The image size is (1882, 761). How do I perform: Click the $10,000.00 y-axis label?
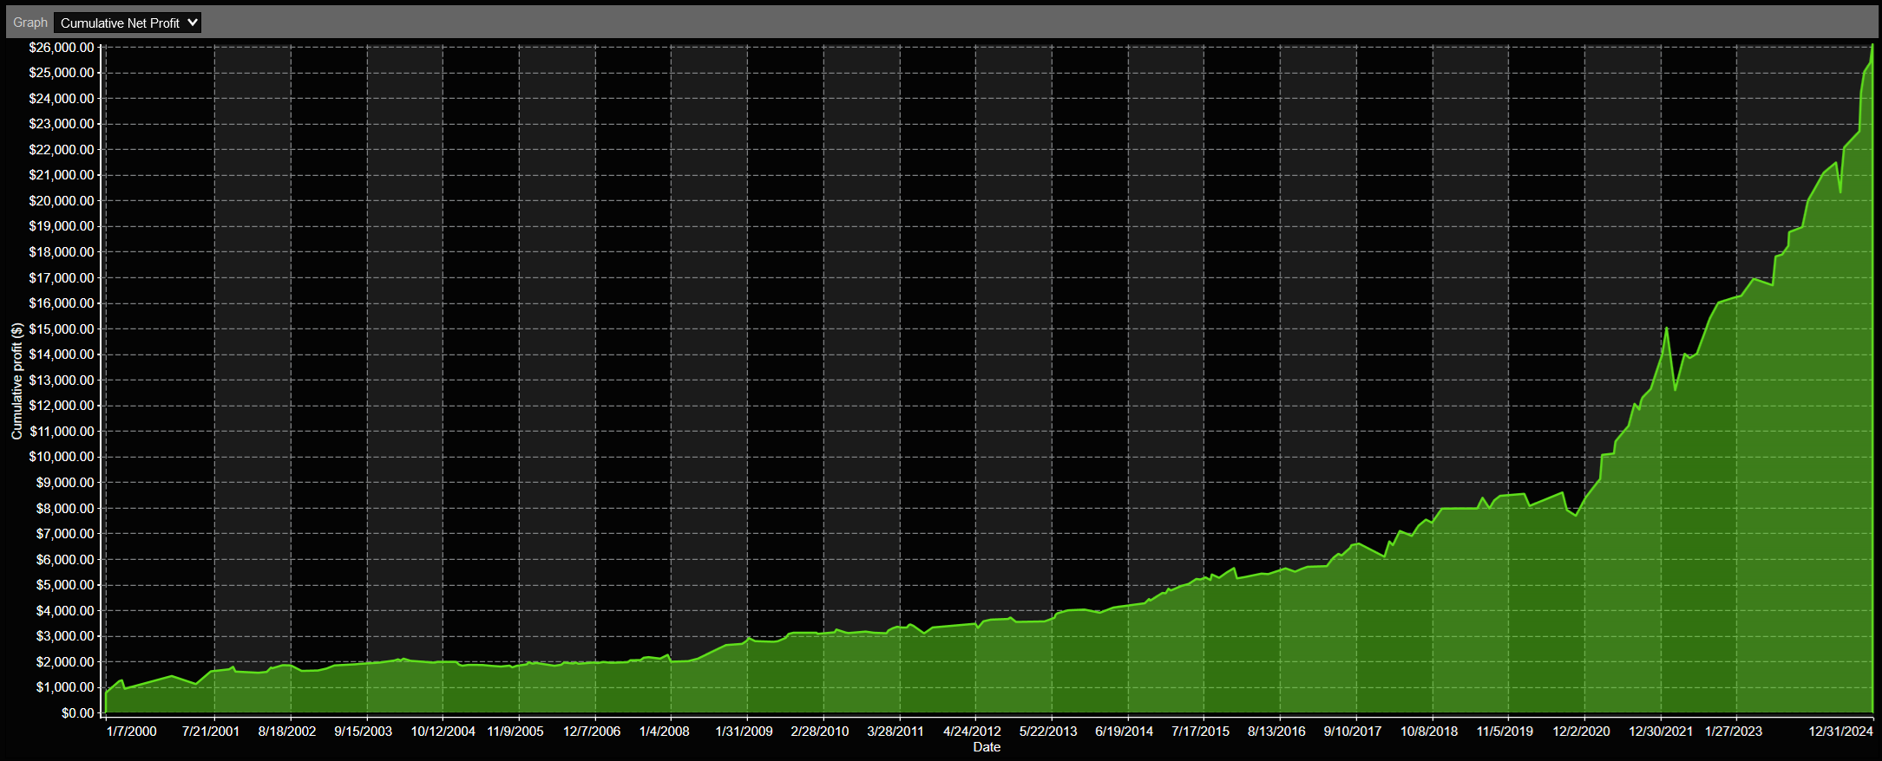pos(62,457)
